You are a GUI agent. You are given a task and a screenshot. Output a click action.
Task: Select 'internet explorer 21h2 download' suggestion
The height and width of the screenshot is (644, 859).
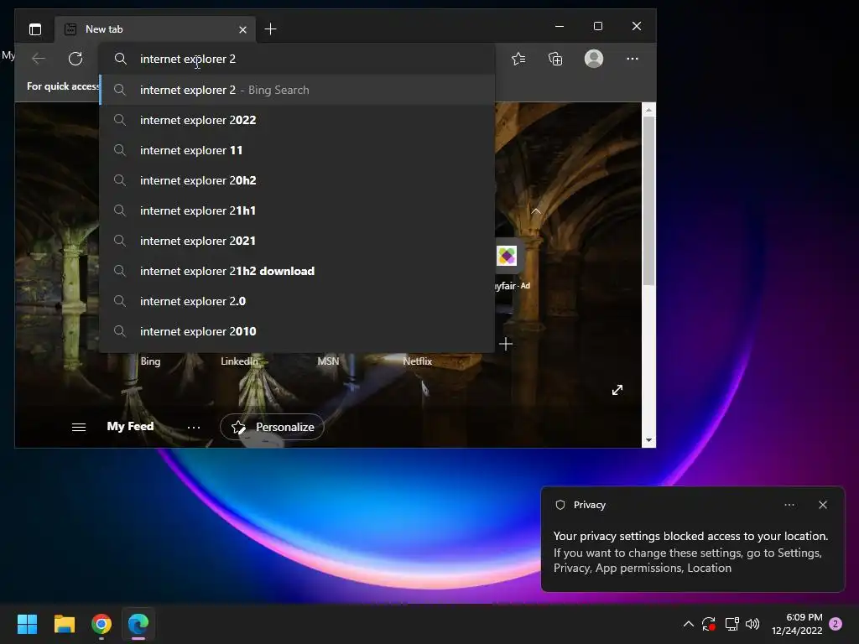point(297,271)
